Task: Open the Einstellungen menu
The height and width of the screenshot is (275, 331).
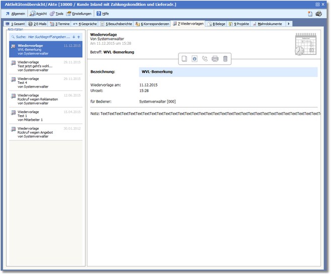Action: pyautogui.click(x=79, y=14)
